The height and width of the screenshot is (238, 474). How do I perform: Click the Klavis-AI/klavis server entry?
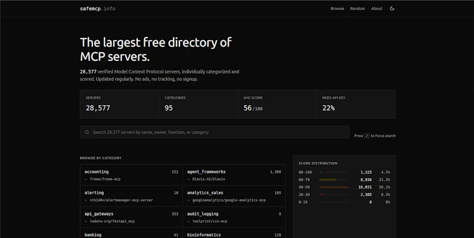(209, 179)
